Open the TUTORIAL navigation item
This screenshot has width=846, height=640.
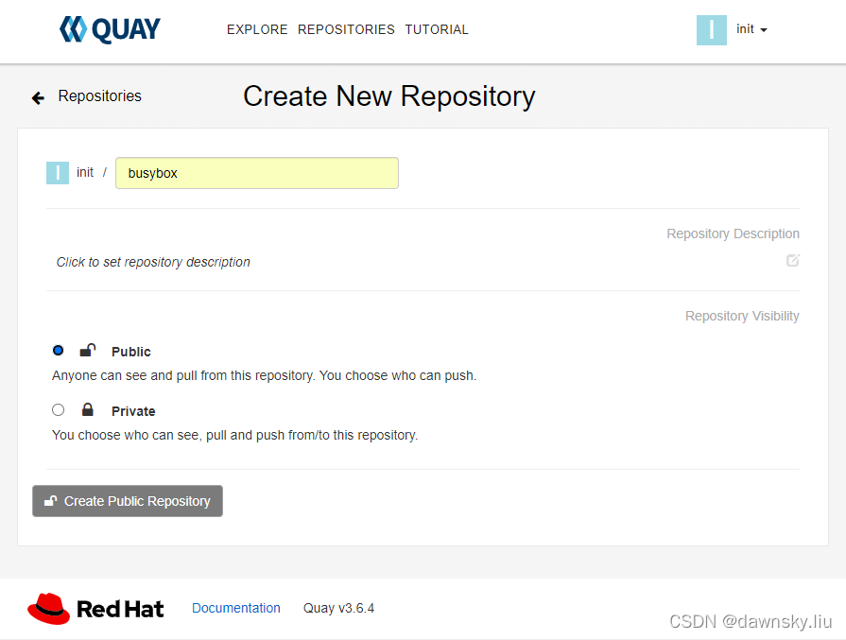[x=437, y=29]
